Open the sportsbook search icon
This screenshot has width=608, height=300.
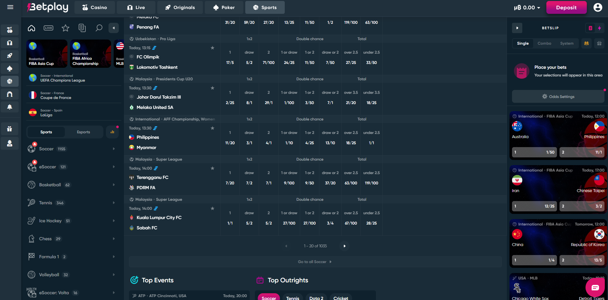coord(99,28)
